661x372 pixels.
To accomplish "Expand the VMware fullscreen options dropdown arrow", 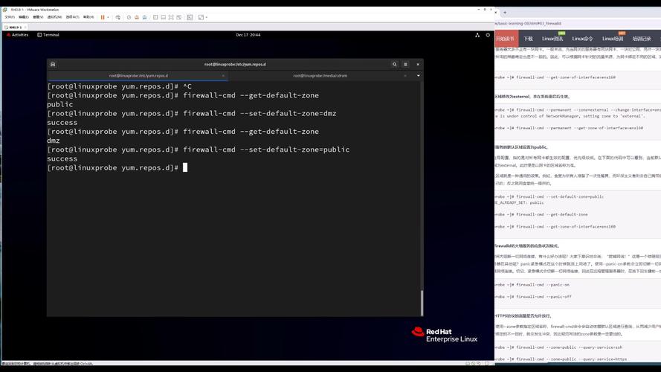I will click(206, 17).
